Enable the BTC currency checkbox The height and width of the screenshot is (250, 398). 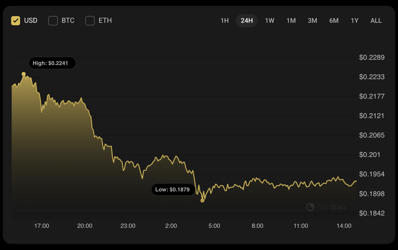point(53,21)
